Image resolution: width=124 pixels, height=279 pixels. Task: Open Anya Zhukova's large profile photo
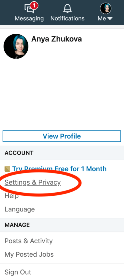[16, 46]
